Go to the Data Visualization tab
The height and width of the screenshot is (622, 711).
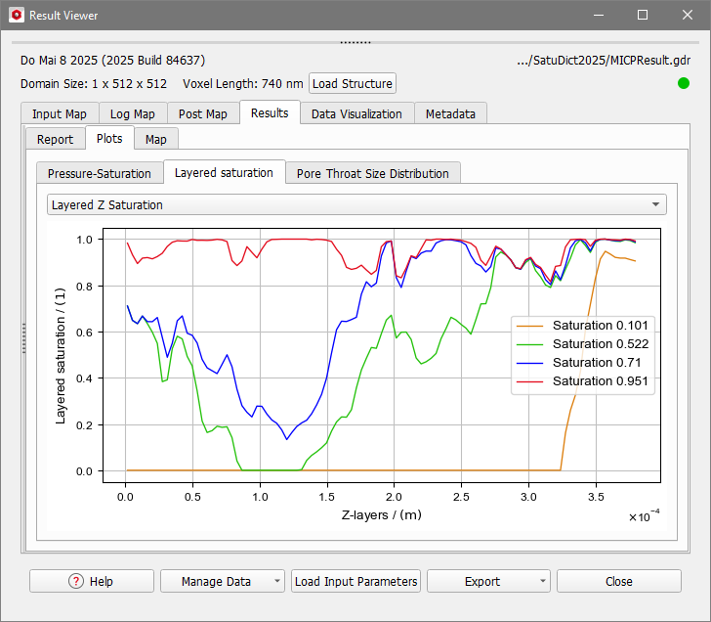[x=356, y=113]
